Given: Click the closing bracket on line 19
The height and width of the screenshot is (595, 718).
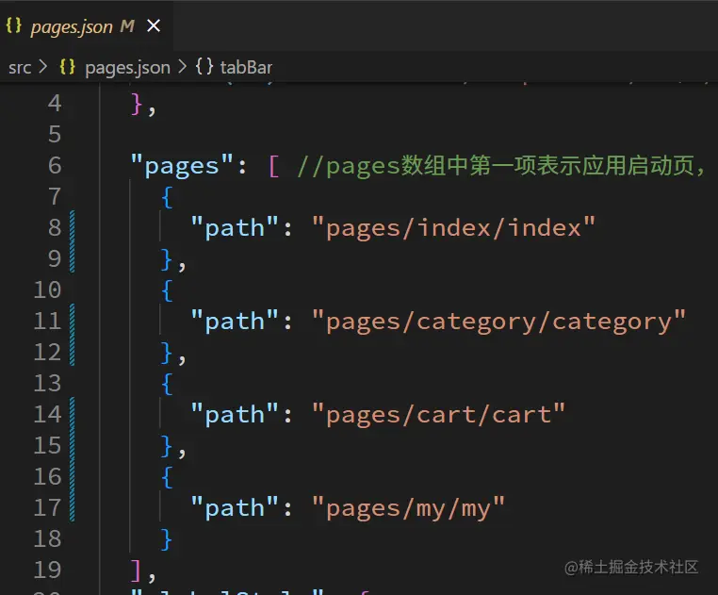Looking at the screenshot, I should tap(136, 570).
